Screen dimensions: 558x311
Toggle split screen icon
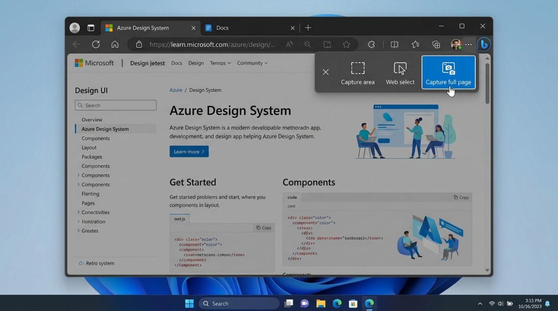394,45
